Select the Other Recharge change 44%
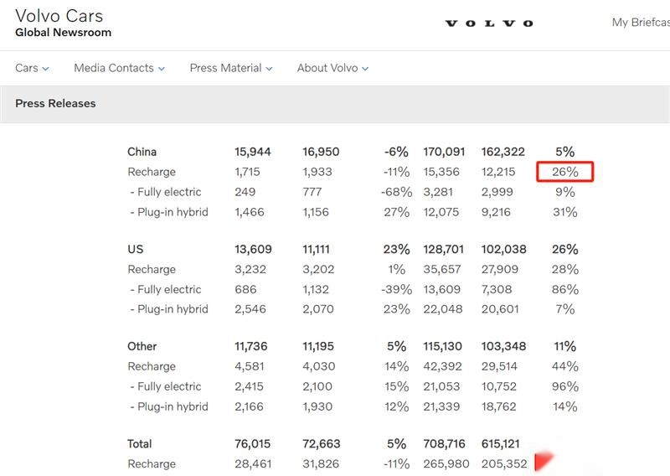670x476 pixels. (564, 366)
